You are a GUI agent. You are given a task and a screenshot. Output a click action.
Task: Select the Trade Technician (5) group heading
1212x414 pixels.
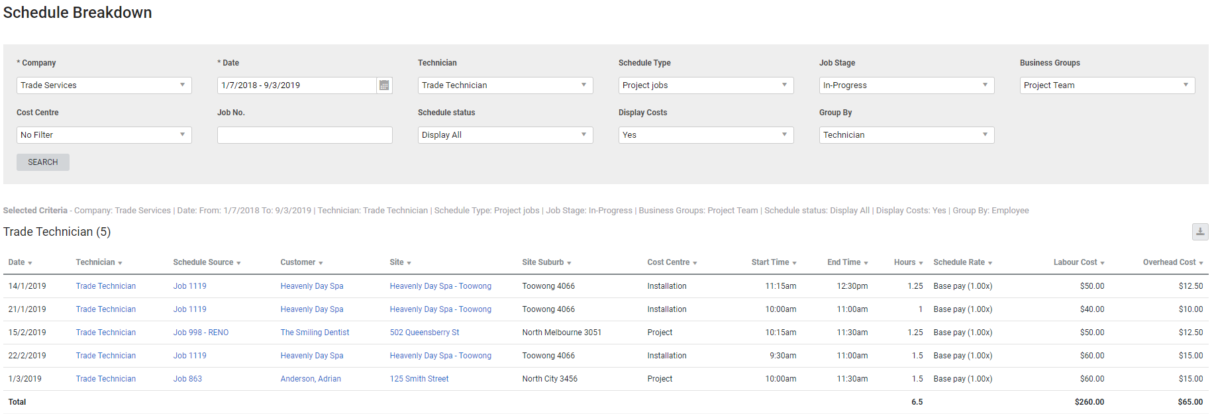[57, 232]
